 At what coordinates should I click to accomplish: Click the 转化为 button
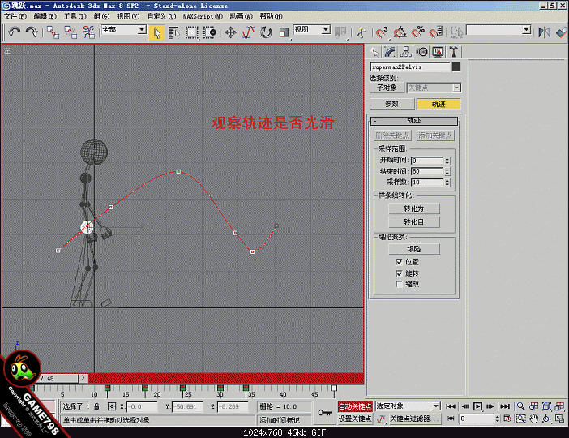pyautogui.click(x=414, y=208)
